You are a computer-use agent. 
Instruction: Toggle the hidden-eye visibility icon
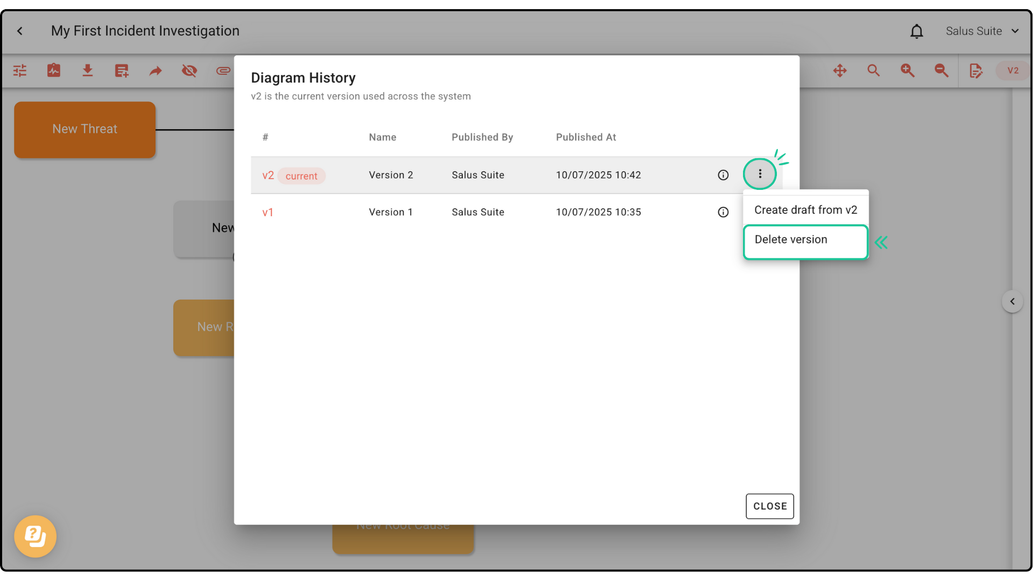coord(189,70)
